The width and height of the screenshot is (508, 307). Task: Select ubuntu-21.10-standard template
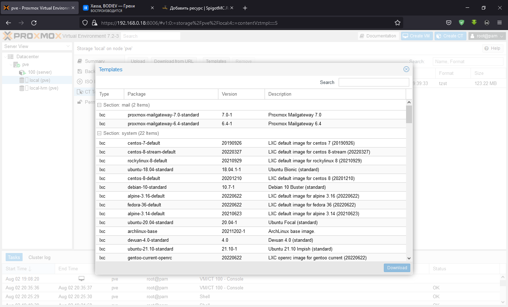tap(251, 249)
